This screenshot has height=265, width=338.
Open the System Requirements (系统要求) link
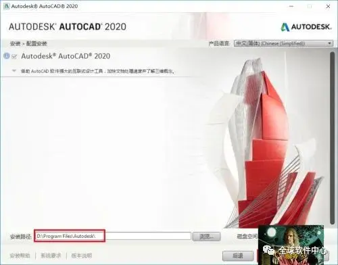coord(51,256)
